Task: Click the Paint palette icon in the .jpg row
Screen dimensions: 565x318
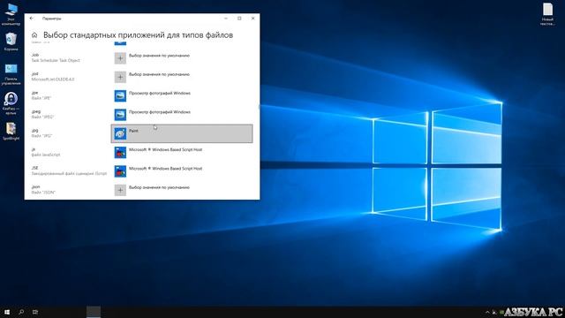Action: pyautogui.click(x=120, y=133)
